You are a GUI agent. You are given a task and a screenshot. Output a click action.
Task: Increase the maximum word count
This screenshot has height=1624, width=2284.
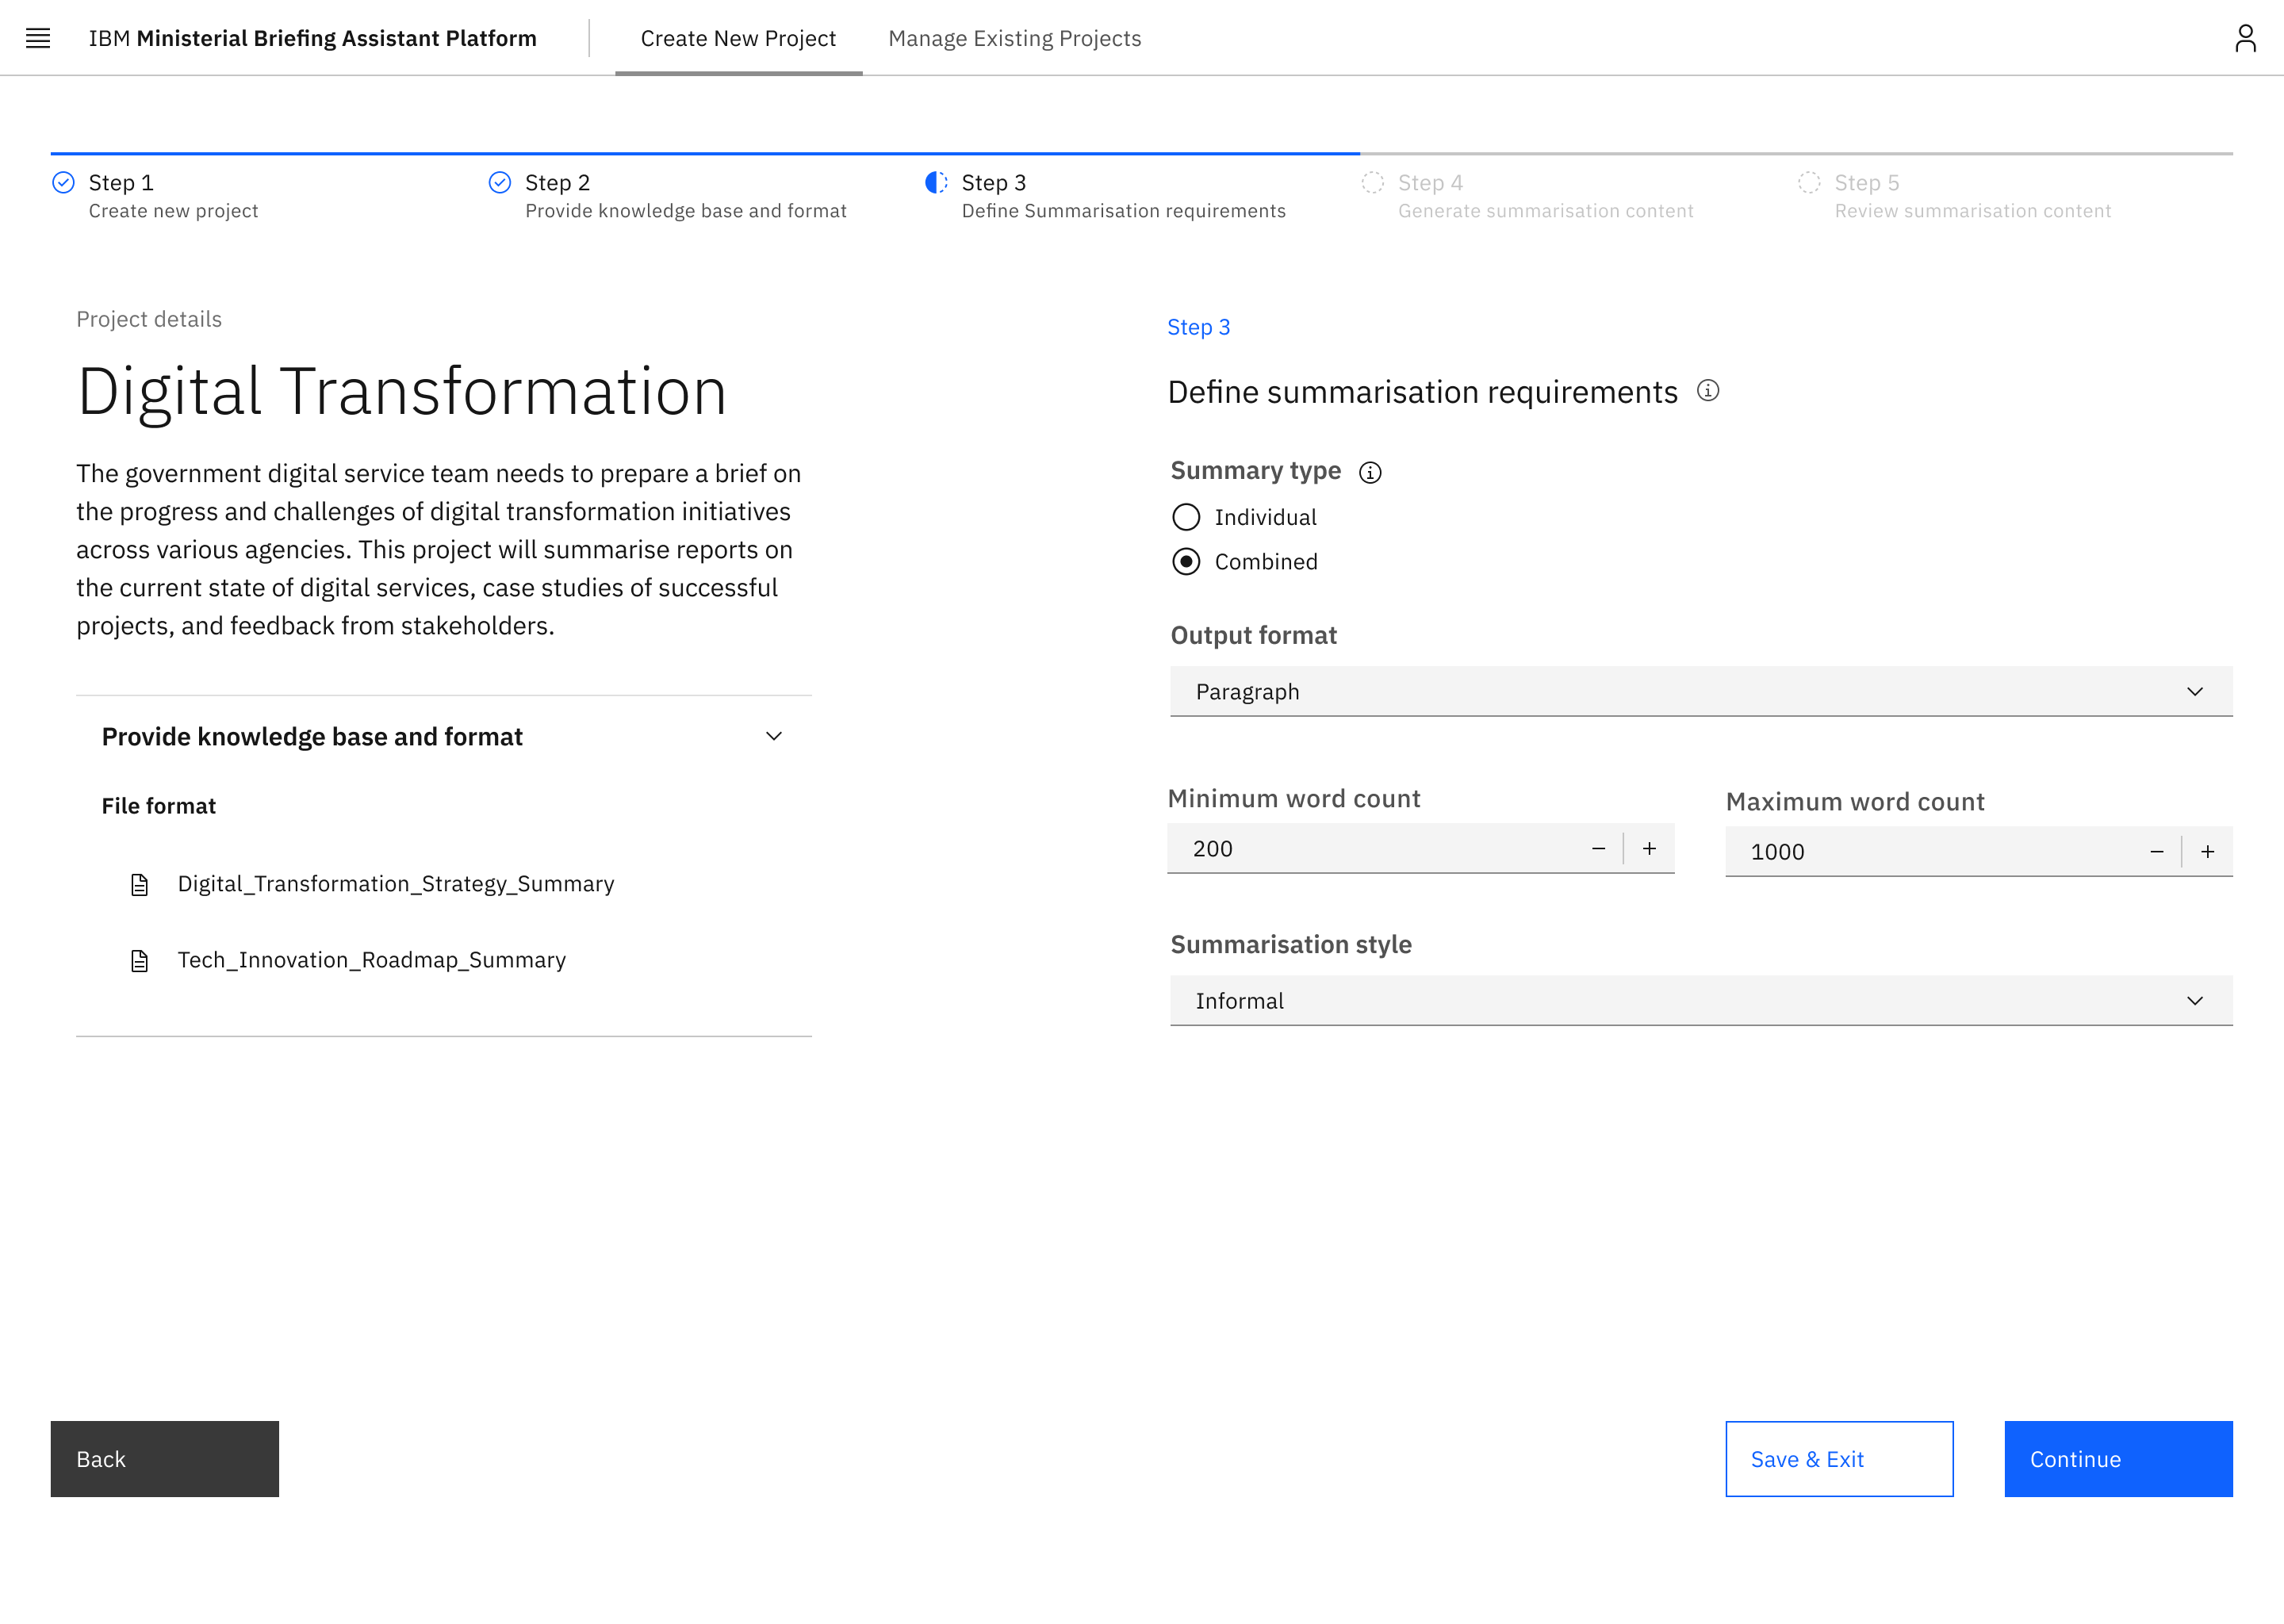pyautogui.click(x=2207, y=852)
